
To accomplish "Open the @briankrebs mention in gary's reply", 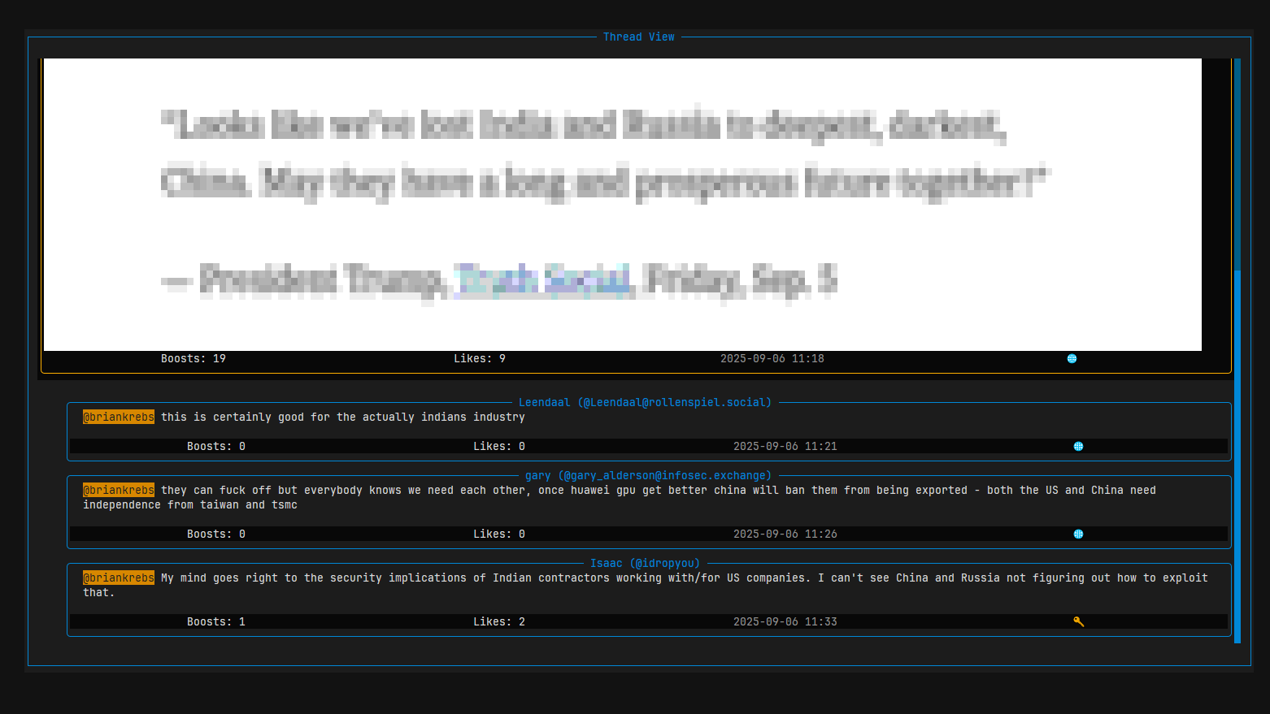I will tap(118, 490).
